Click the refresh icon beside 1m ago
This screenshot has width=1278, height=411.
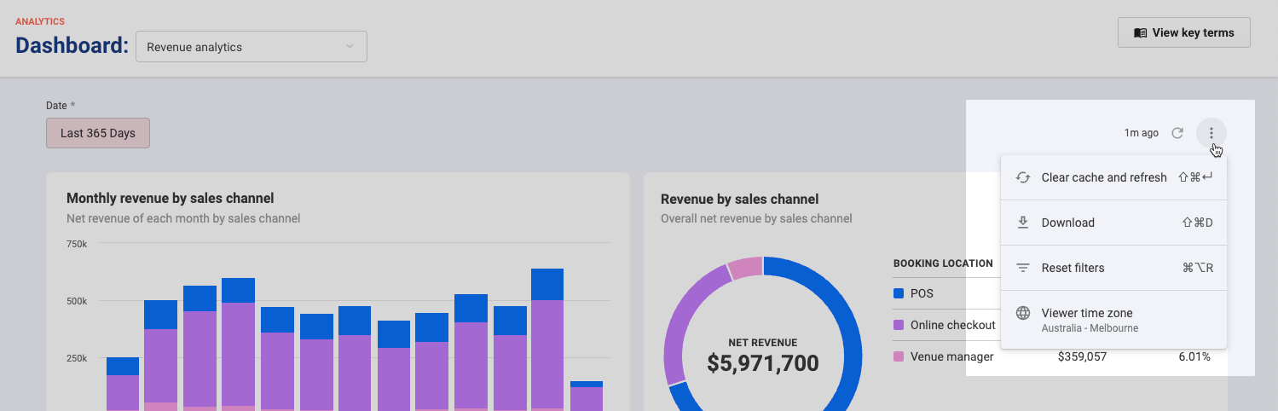coord(1177,133)
